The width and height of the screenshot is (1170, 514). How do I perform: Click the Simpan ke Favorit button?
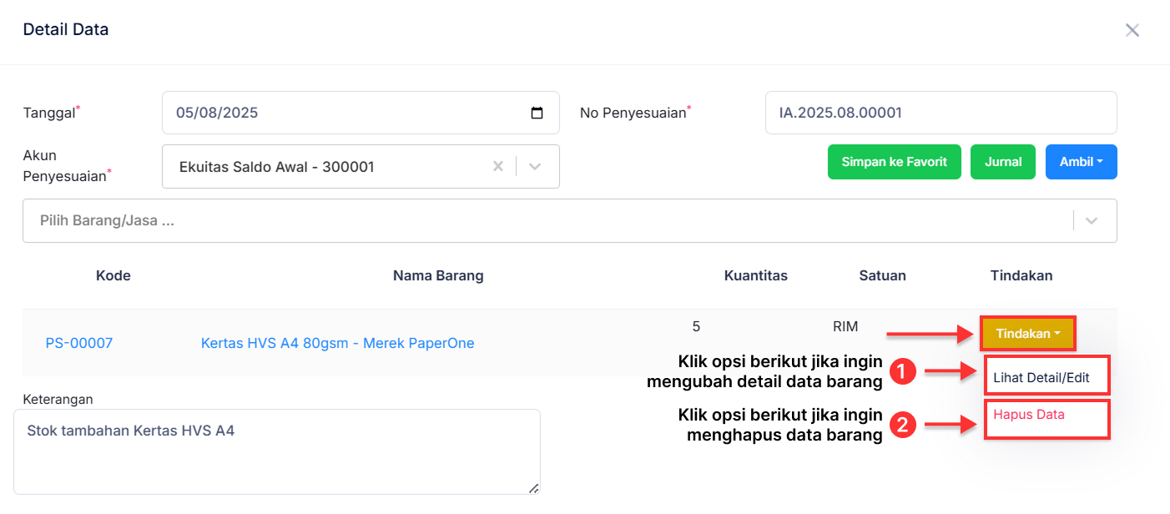point(894,162)
